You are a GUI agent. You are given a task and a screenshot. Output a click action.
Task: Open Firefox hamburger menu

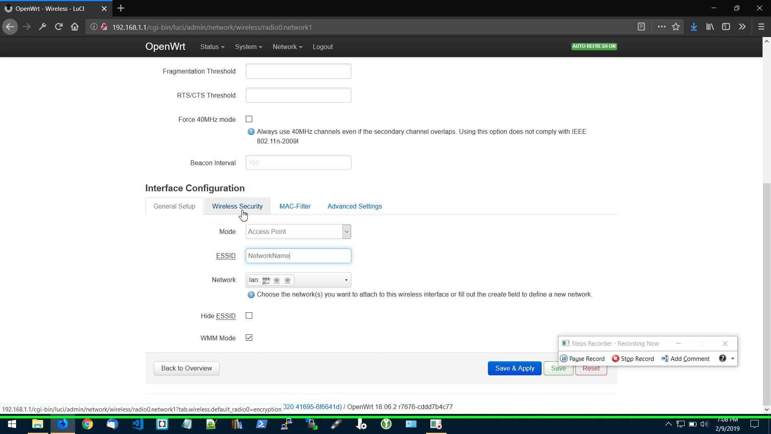coord(761,27)
